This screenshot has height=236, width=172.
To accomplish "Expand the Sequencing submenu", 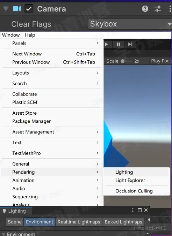I will 52,197.
